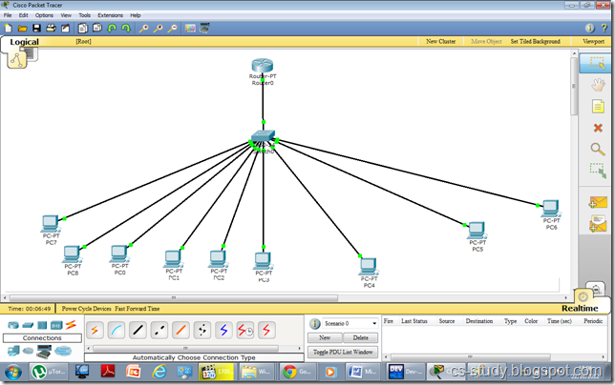Select copper cross-over dashed cable
Screen dimensions: 615x385
click(x=159, y=331)
